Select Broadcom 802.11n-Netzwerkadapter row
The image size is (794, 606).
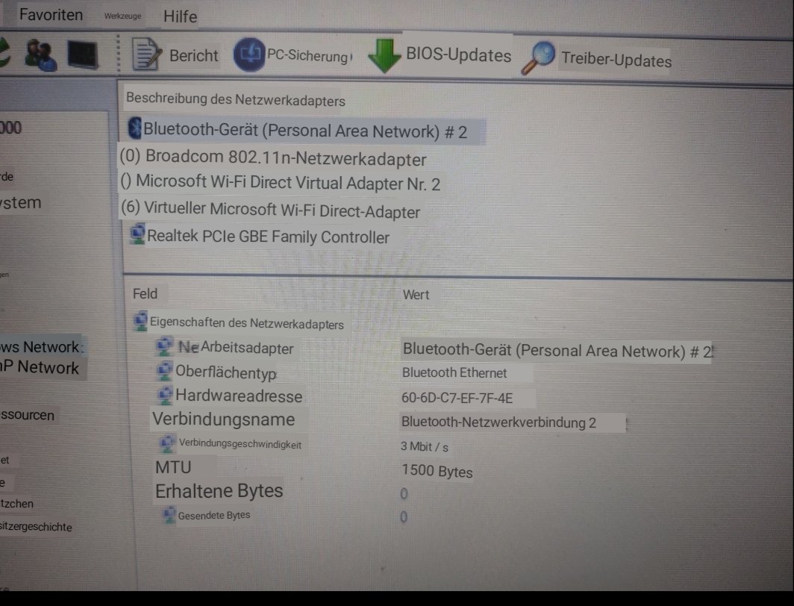(273, 157)
